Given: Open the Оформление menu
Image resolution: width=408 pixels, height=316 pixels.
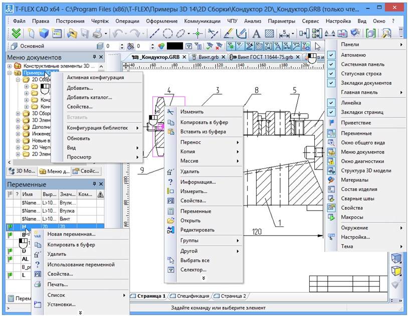Looking at the screenshot, I should pyautogui.click(x=161, y=21).
